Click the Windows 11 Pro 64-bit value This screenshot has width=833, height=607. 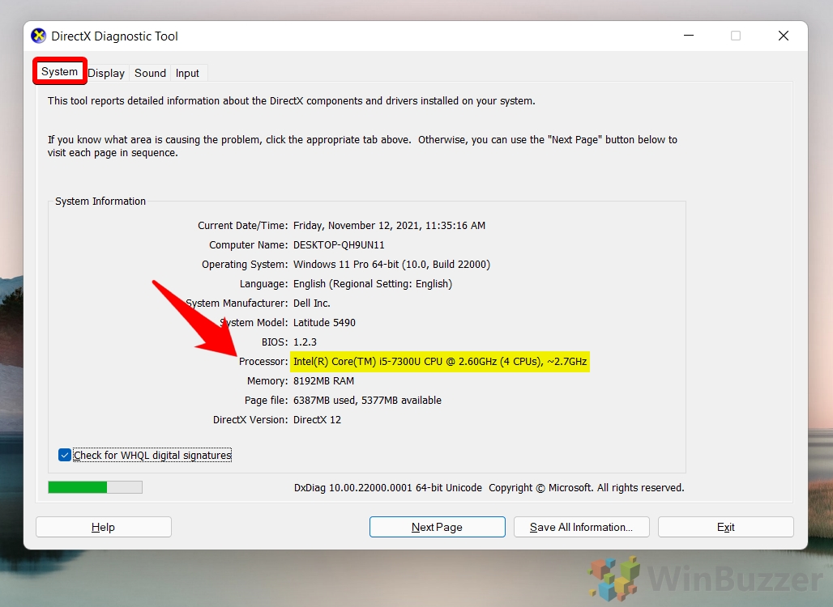[x=391, y=264]
